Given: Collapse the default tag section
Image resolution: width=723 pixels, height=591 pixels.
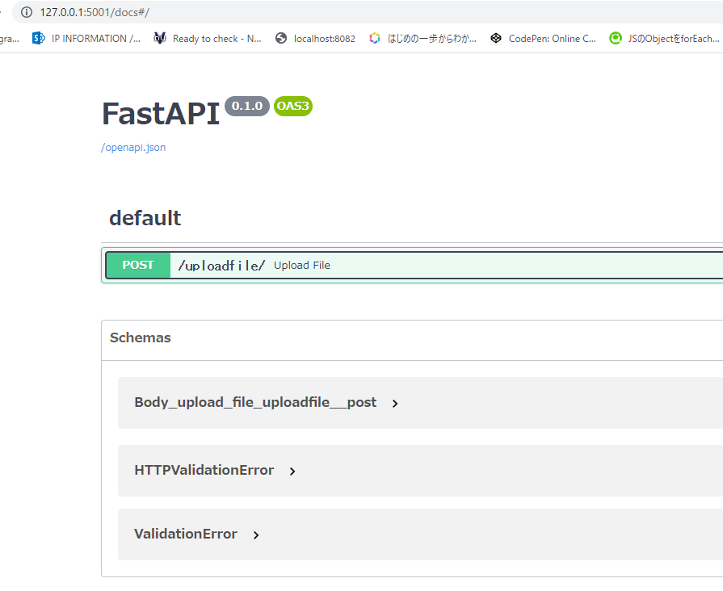Looking at the screenshot, I should [x=145, y=218].
